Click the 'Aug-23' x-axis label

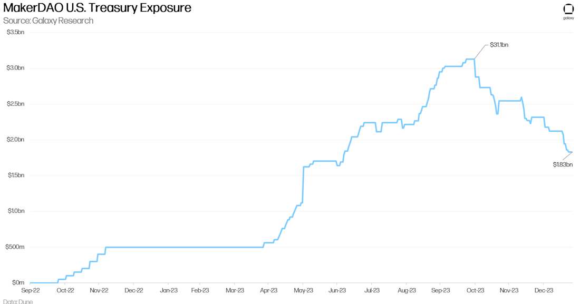pyautogui.click(x=407, y=291)
